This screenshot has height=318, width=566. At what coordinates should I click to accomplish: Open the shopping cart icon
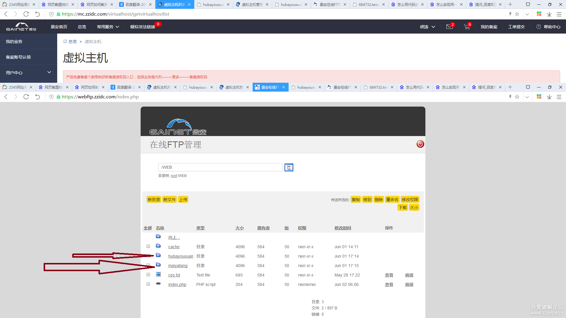pos(467,27)
